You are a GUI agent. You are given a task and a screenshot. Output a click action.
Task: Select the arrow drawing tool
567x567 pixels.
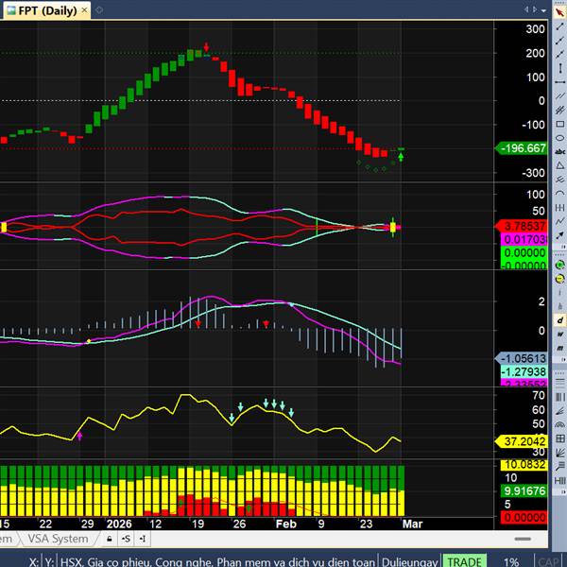(x=559, y=235)
